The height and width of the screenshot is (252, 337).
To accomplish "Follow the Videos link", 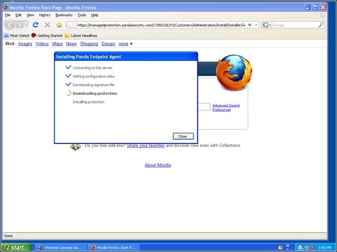I will pos(42,44).
